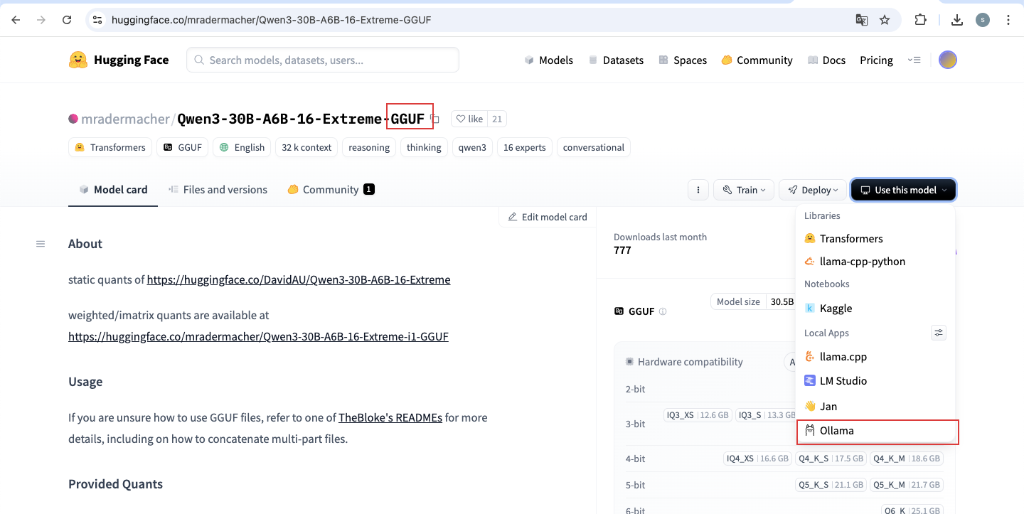
Task: Open the browser extensions puzzle icon
Action: [x=920, y=20]
